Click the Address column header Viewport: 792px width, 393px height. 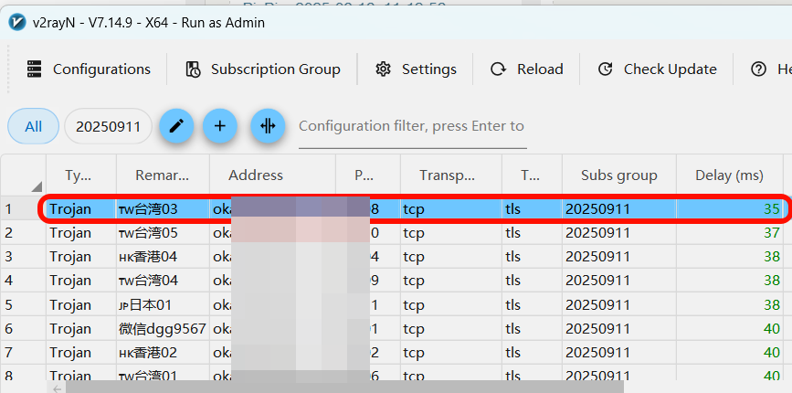tap(256, 175)
